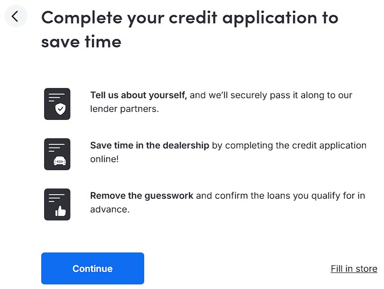Click the word "dealership" in the second bullet
The height and width of the screenshot is (289, 384).
point(187,146)
